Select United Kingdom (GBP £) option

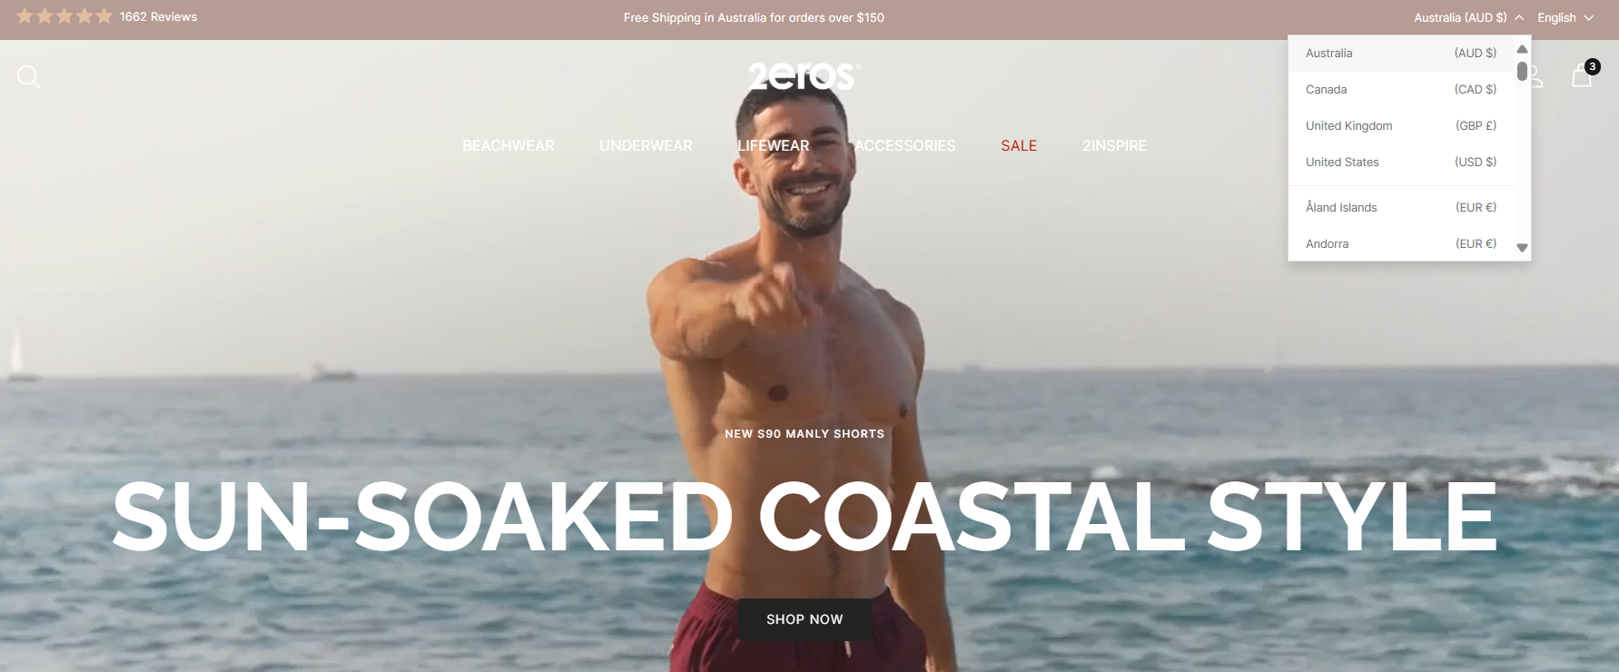coord(1401,125)
